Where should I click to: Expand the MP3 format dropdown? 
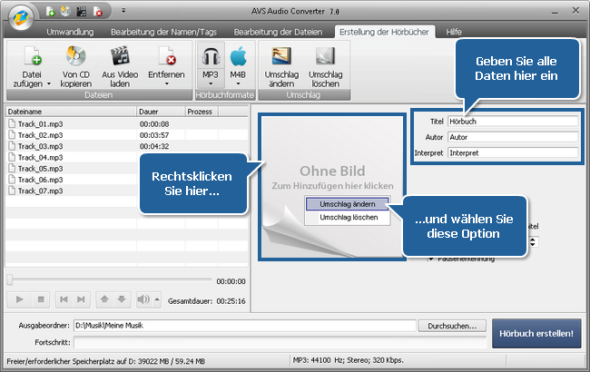click(x=211, y=83)
